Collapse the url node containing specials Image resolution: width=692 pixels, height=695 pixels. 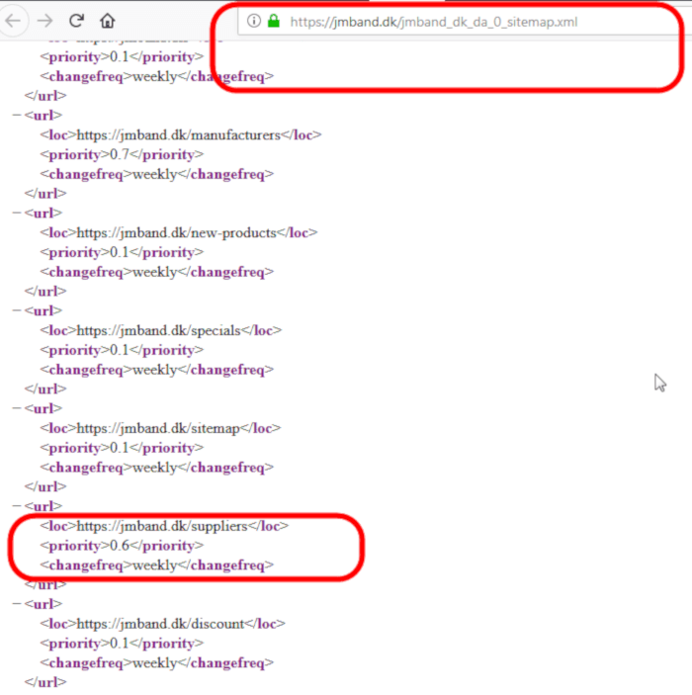[x=17, y=310]
